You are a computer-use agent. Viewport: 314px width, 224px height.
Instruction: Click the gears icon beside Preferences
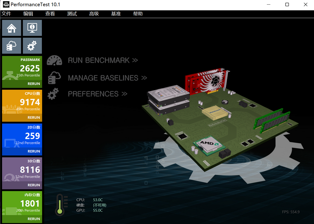click(53, 94)
